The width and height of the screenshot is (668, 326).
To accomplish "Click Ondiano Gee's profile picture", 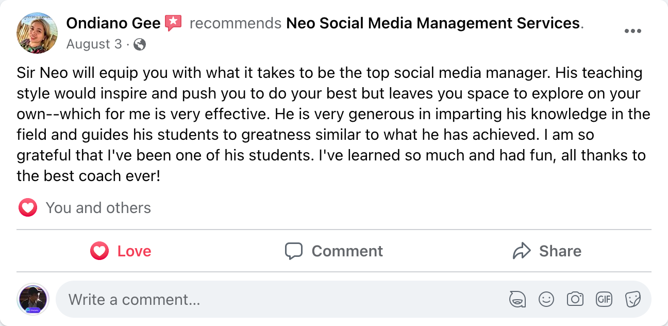I will pos(37,33).
